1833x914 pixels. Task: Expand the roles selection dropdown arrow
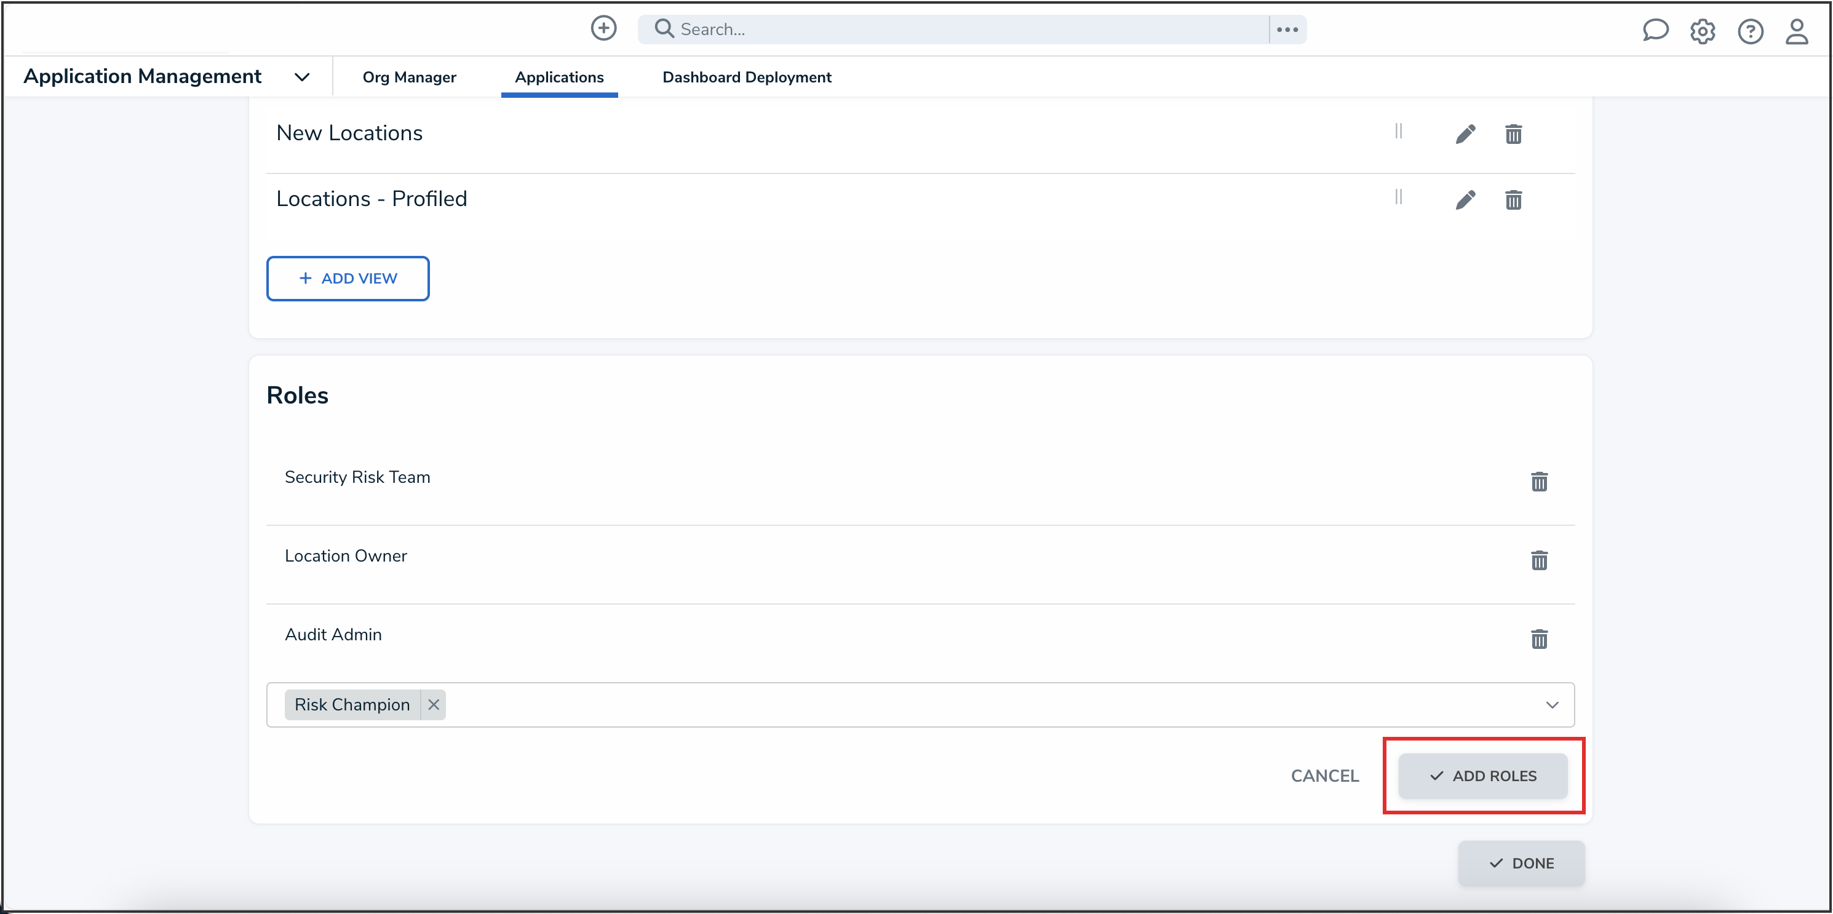(x=1552, y=705)
